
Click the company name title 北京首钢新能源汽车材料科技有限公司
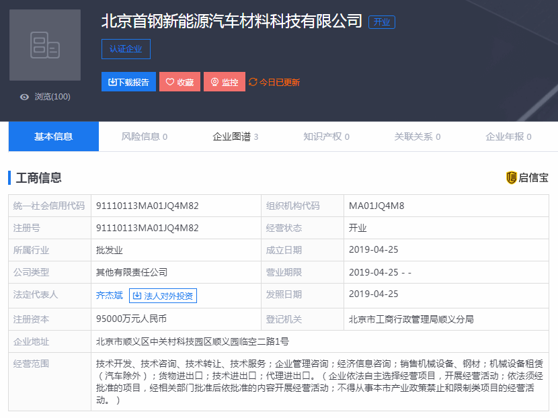click(232, 21)
